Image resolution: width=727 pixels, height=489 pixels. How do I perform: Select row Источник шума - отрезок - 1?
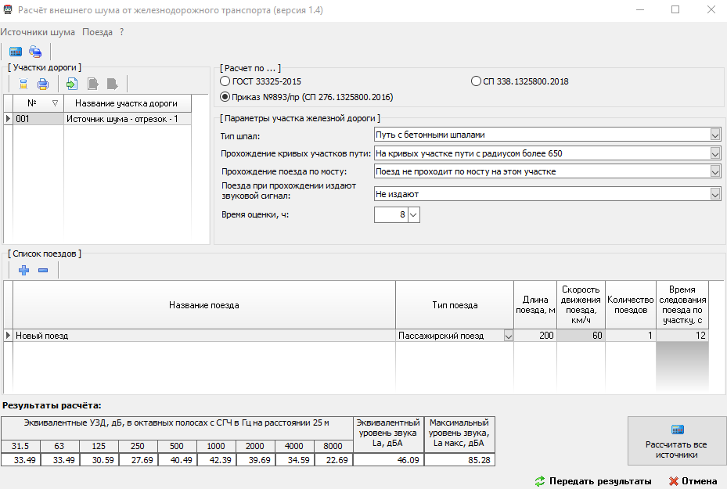[x=127, y=119]
